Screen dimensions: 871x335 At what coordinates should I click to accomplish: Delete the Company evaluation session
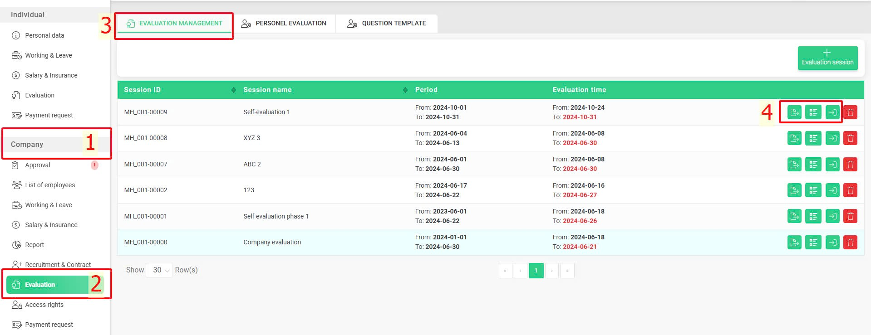(850, 242)
